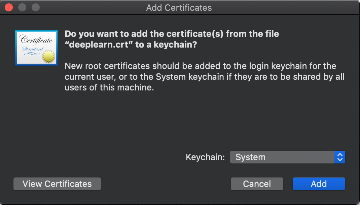Click the gold seal on certificate image

coord(49,56)
